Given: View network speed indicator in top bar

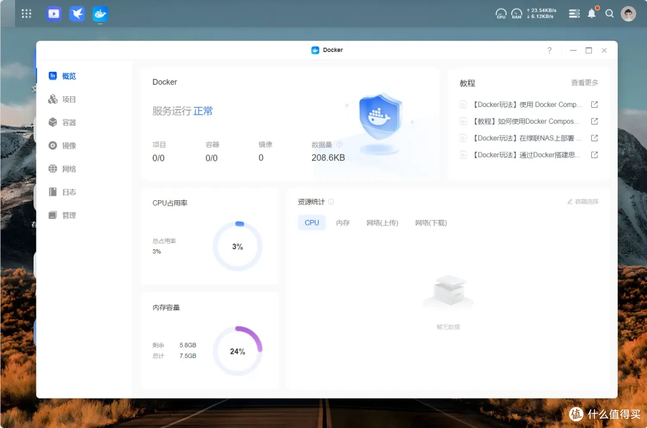Looking at the screenshot, I should coord(542,13).
